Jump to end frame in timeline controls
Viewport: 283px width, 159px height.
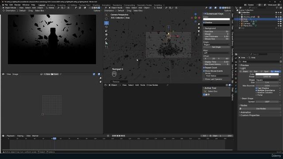coord(124,136)
